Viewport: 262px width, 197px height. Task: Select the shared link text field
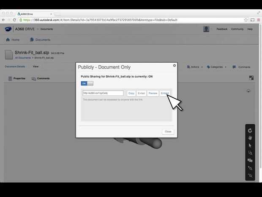tap(103, 93)
